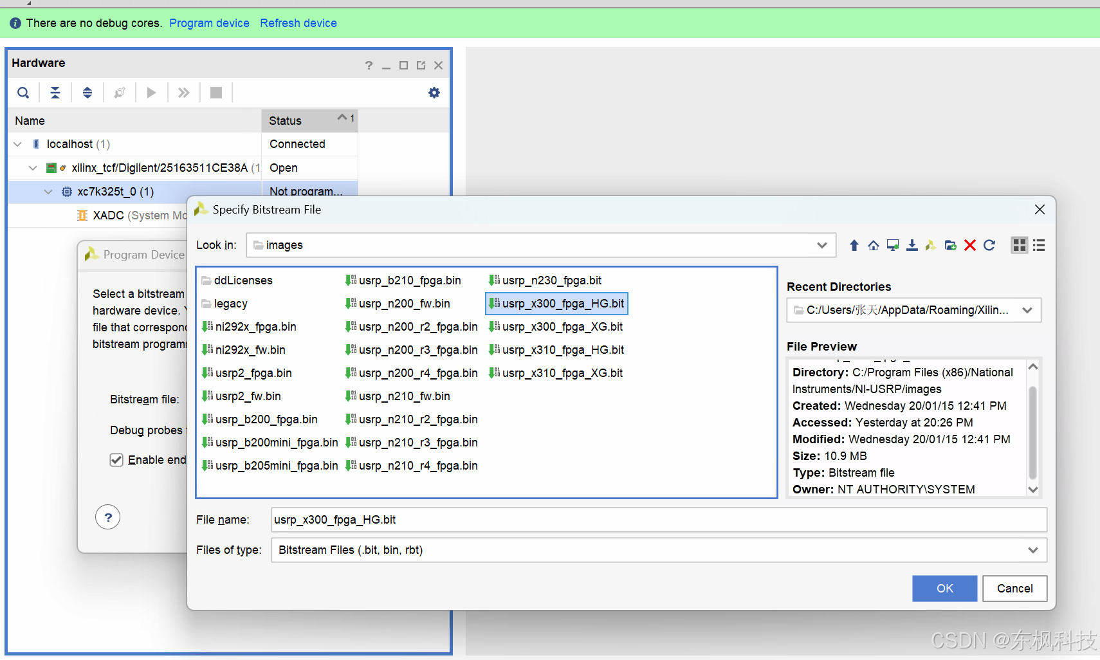Collapse the localhost tree node
This screenshot has height=660, width=1100.
point(18,144)
